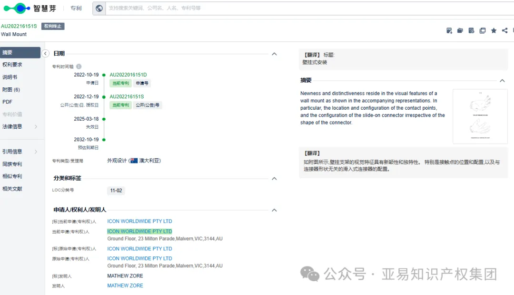This screenshot has width=514, height=295.
Task: Open the 专利 menu in top bar
Action: (76, 8)
